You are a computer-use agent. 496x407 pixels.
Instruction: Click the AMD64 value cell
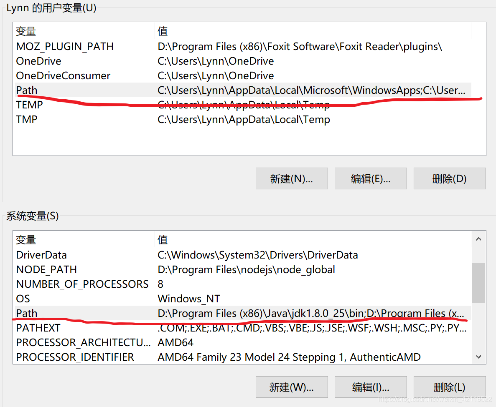click(176, 342)
